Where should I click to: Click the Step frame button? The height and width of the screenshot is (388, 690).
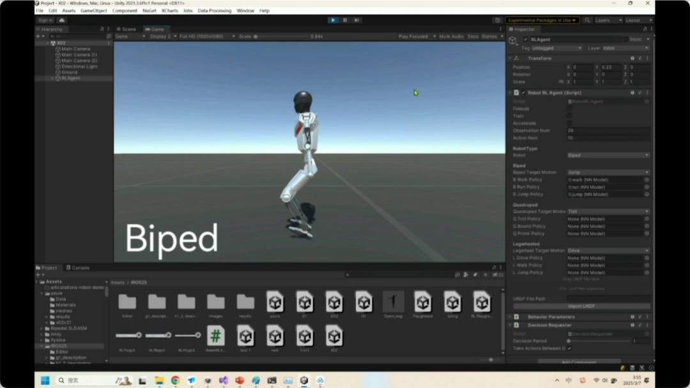tap(356, 20)
